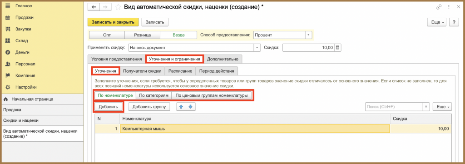Move row up with blue up arrow

click(181, 107)
